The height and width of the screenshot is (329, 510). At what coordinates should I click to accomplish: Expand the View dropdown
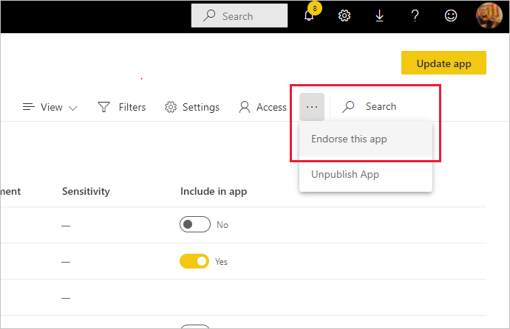[50, 107]
